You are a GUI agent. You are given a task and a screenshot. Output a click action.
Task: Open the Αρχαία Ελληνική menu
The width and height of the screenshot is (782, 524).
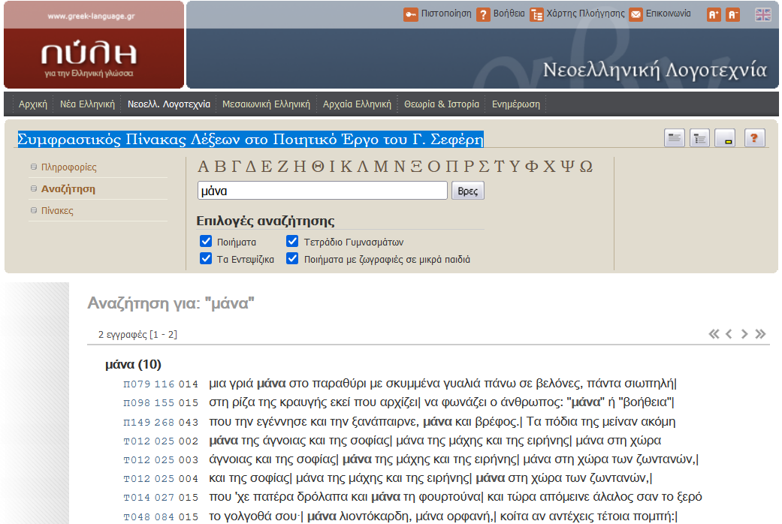coord(357,104)
